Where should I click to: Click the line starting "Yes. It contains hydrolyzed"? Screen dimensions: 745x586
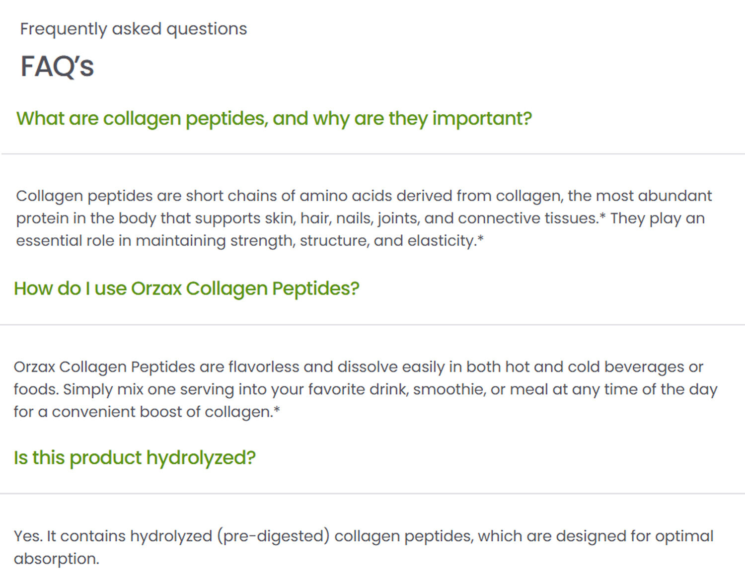[x=363, y=536]
